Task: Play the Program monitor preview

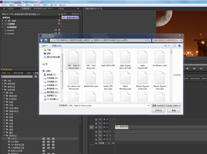Action: [x=188, y=69]
